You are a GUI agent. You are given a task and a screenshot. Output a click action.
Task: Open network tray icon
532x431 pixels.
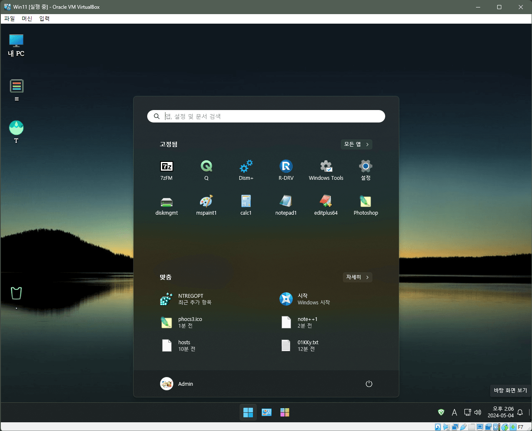point(467,412)
